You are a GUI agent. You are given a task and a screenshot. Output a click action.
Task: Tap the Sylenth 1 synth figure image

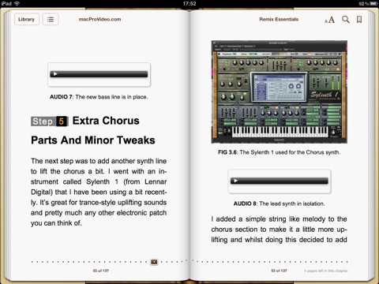(280, 92)
